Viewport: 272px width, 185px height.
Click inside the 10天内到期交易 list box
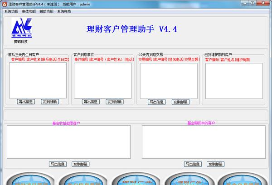coord(169,81)
